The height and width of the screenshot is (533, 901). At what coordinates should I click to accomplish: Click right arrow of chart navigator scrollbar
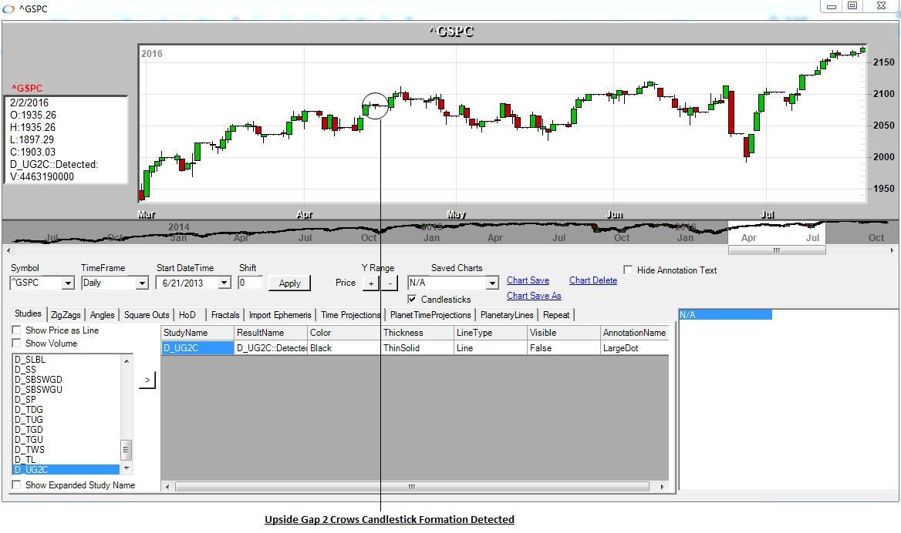[893, 250]
